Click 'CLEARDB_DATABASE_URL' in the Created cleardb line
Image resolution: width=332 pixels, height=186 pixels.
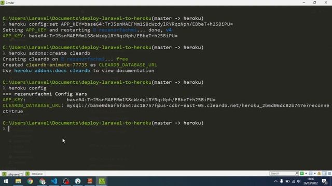128,65
